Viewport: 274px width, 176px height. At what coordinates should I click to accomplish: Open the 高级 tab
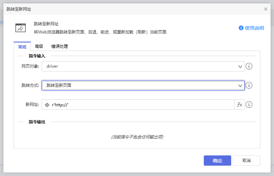pos(39,46)
